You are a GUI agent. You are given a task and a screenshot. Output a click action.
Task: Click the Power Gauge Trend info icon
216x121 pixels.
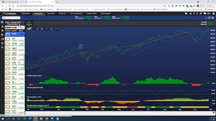pos(48,105)
